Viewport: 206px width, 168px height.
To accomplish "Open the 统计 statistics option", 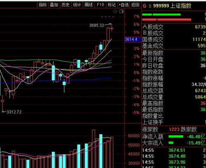I will (x=77, y=5).
